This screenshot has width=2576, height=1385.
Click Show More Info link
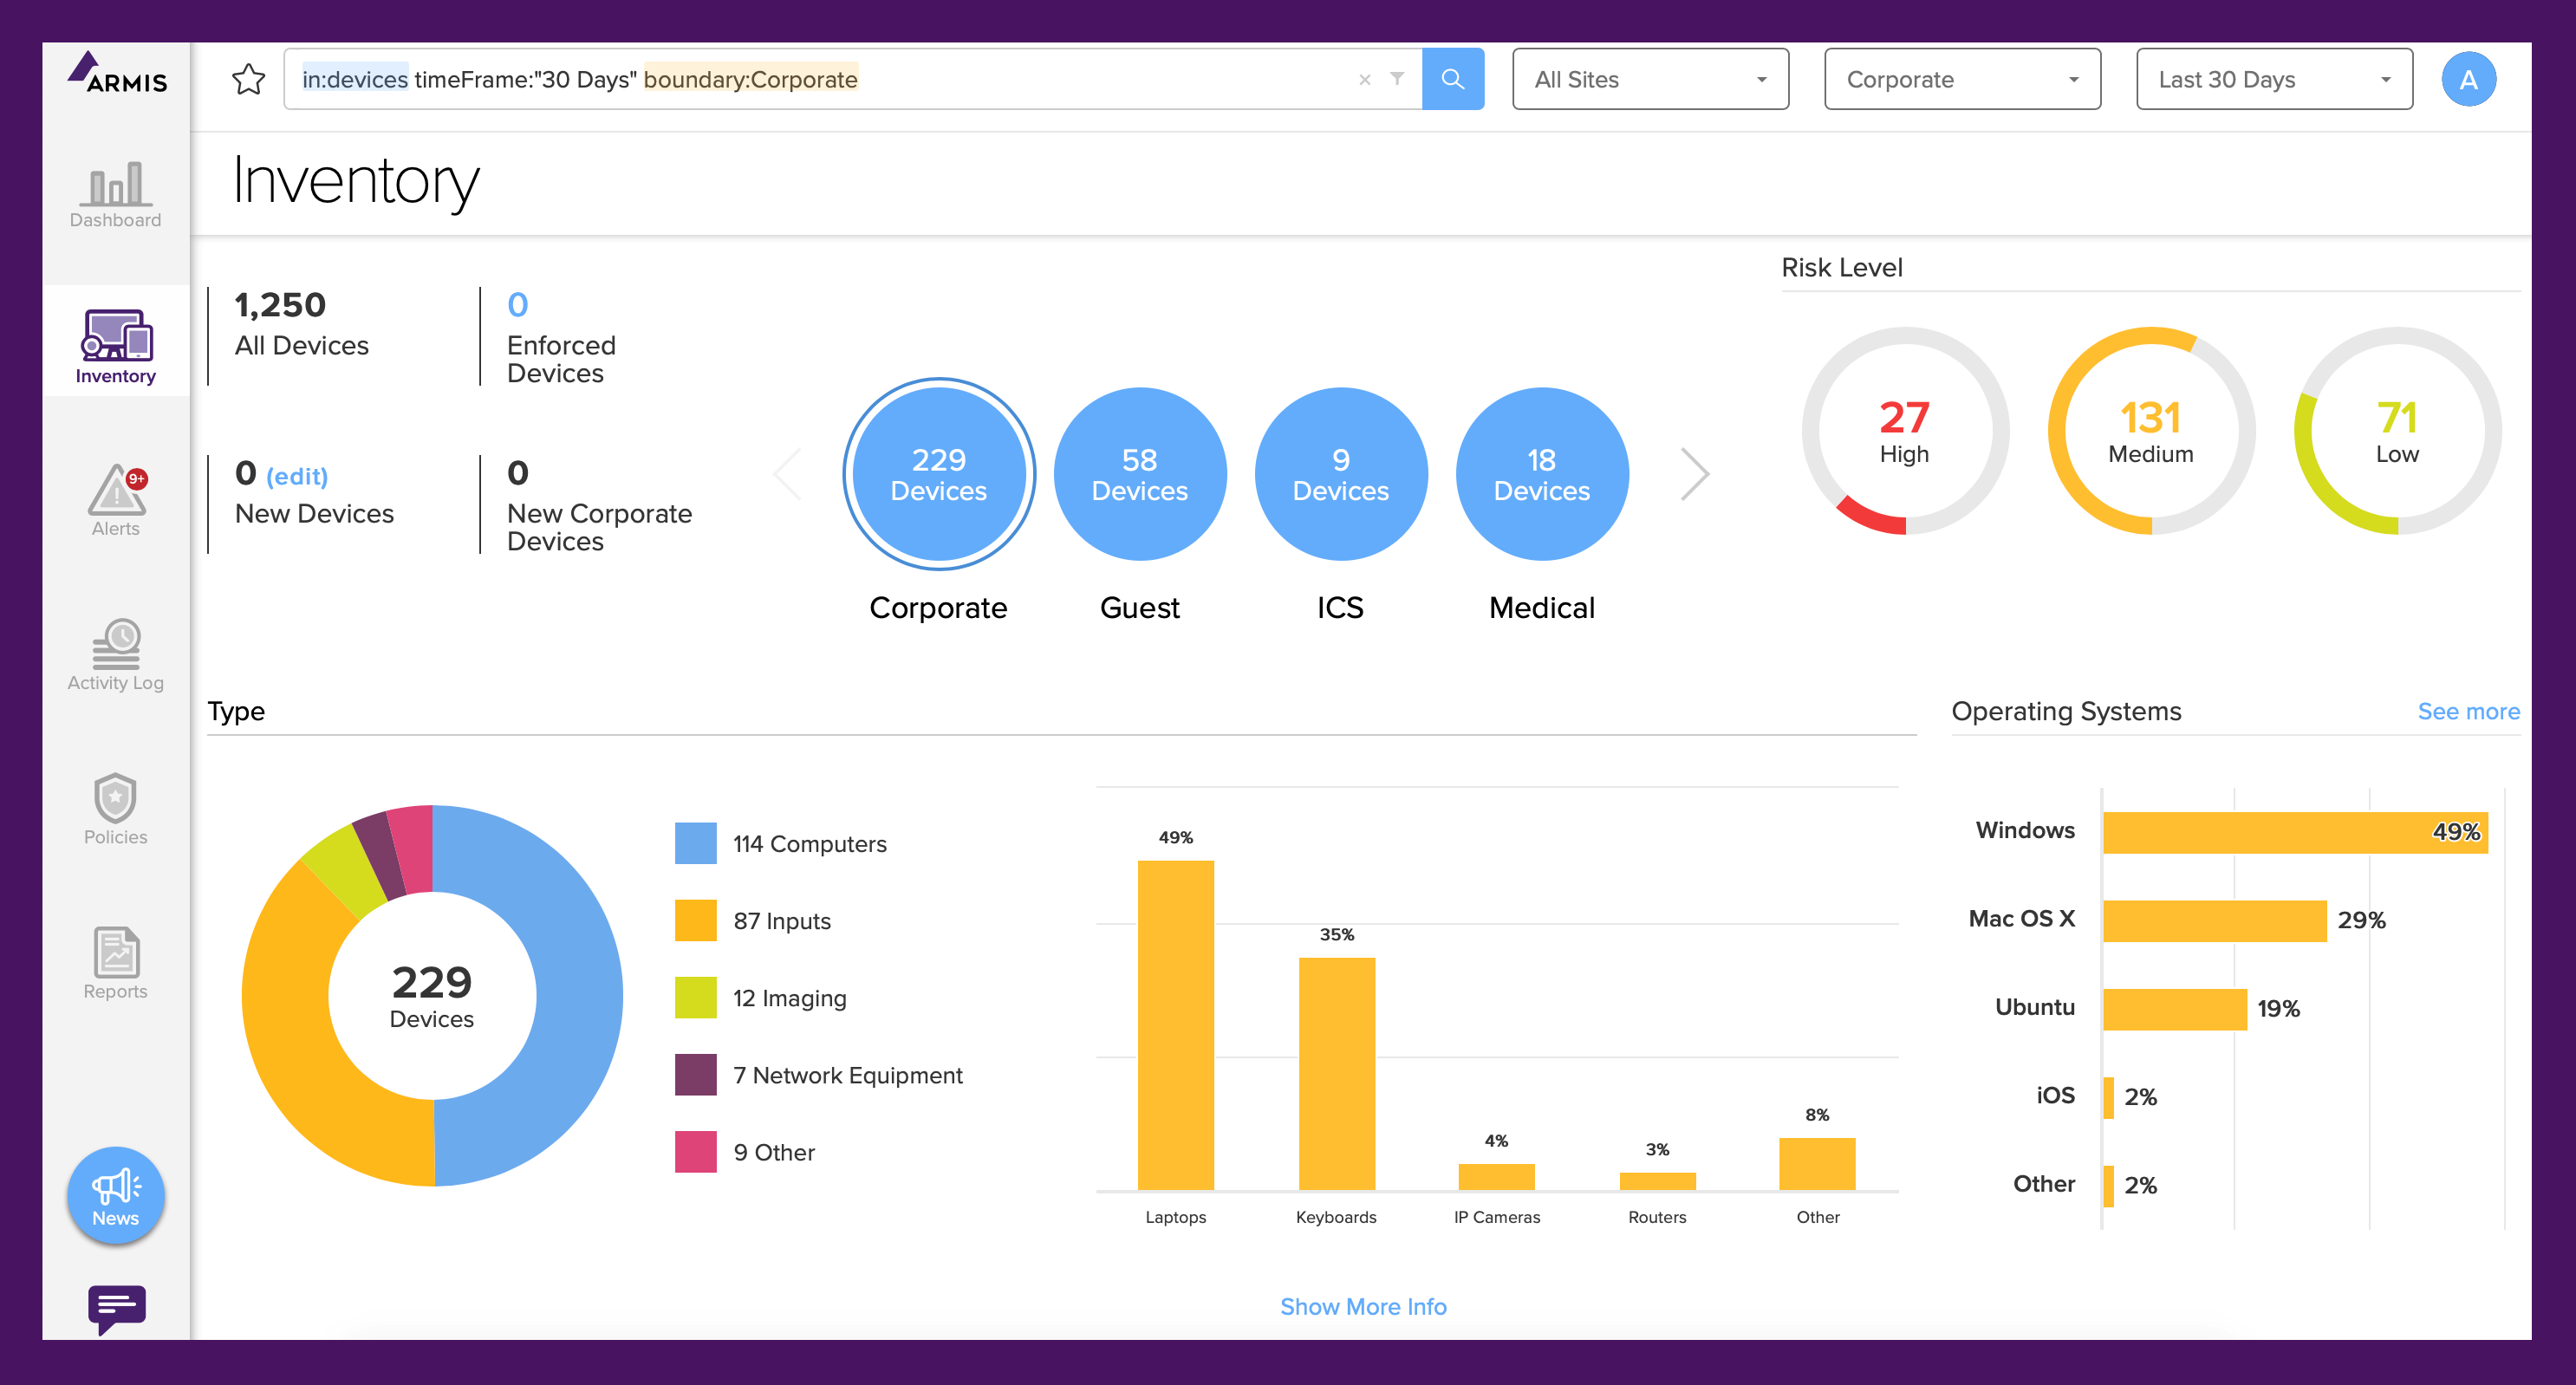coord(1363,1306)
